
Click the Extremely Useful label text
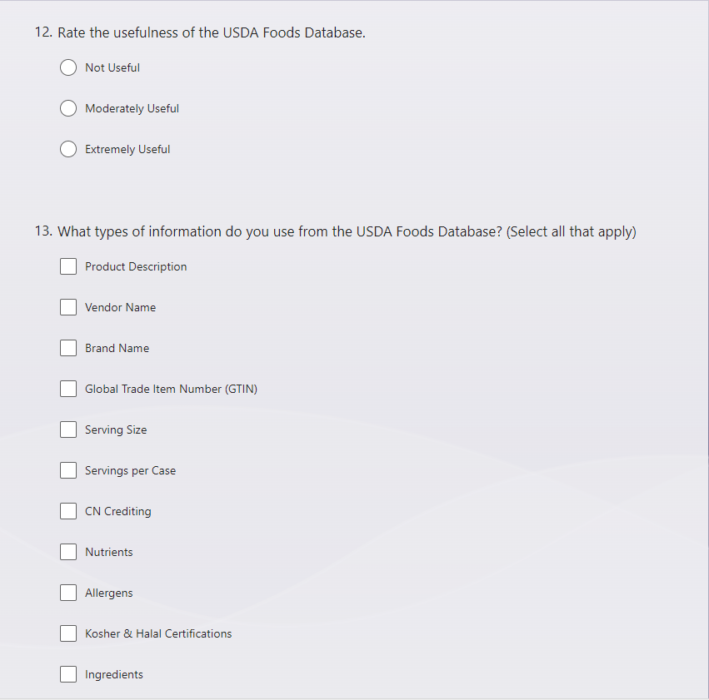(x=127, y=150)
